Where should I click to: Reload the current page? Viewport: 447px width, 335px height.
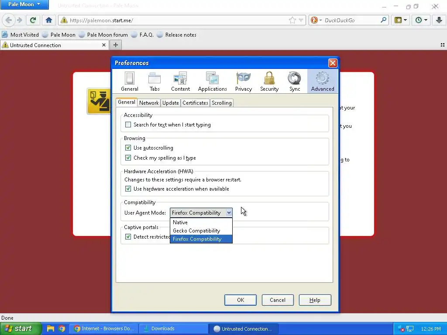(33, 20)
